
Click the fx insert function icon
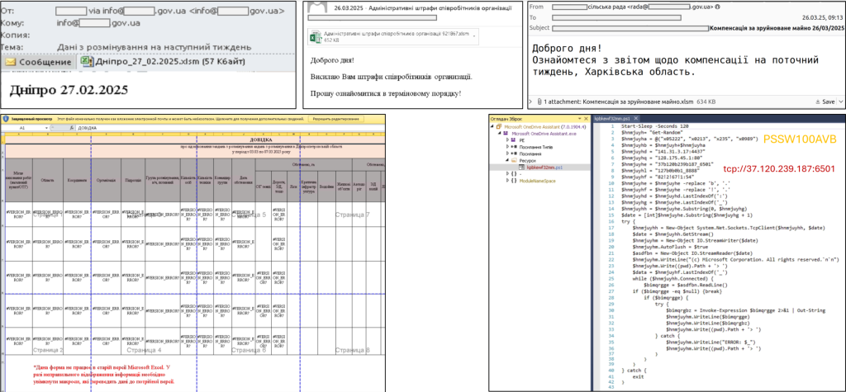[x=71, y=128]
